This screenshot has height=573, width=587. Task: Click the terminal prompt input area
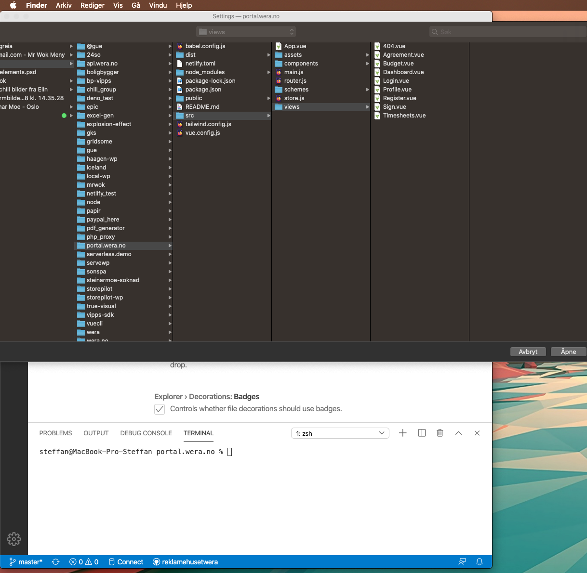pyautogui.click(x=230, y=452)
